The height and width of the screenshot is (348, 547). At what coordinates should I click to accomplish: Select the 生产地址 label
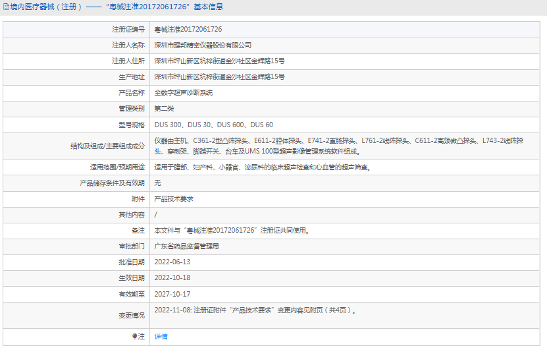tap(132, 77)
